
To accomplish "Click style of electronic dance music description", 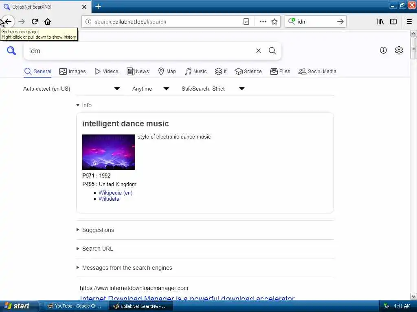I will 174,137.
